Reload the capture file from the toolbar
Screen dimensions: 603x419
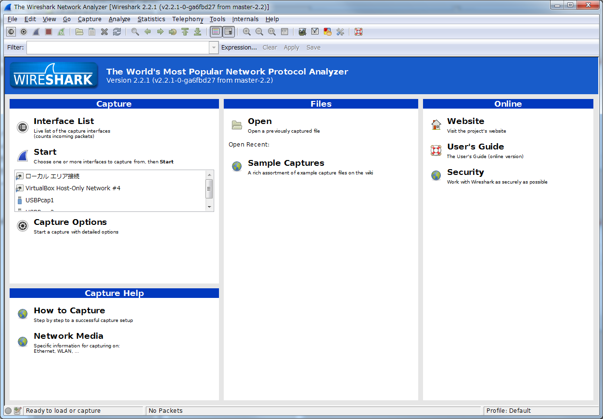[117, 32]
